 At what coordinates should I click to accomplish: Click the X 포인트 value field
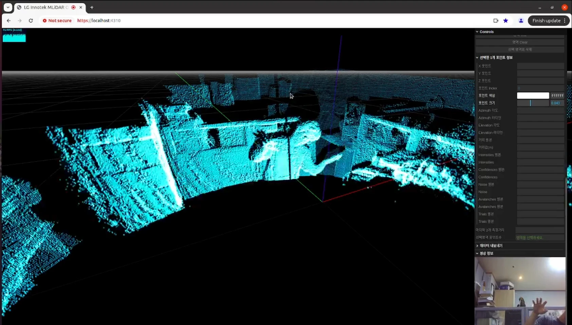(x=540, y=66)
